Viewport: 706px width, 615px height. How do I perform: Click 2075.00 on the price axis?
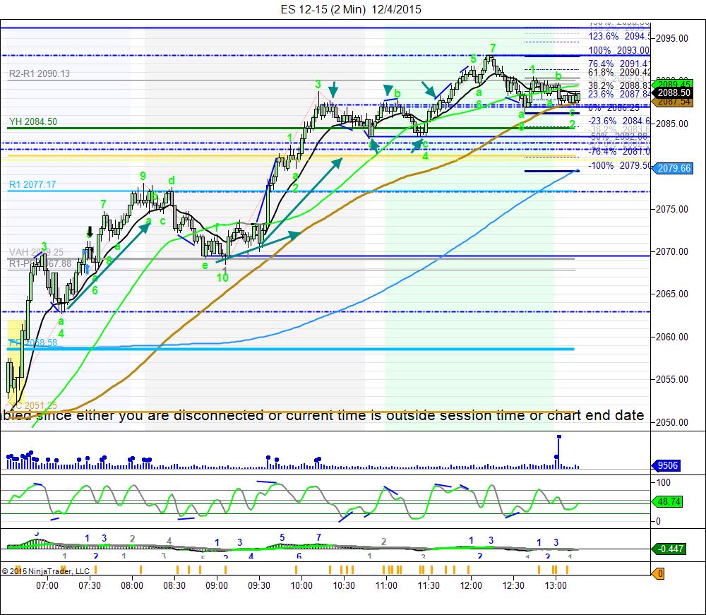click(x=672, y=209)
